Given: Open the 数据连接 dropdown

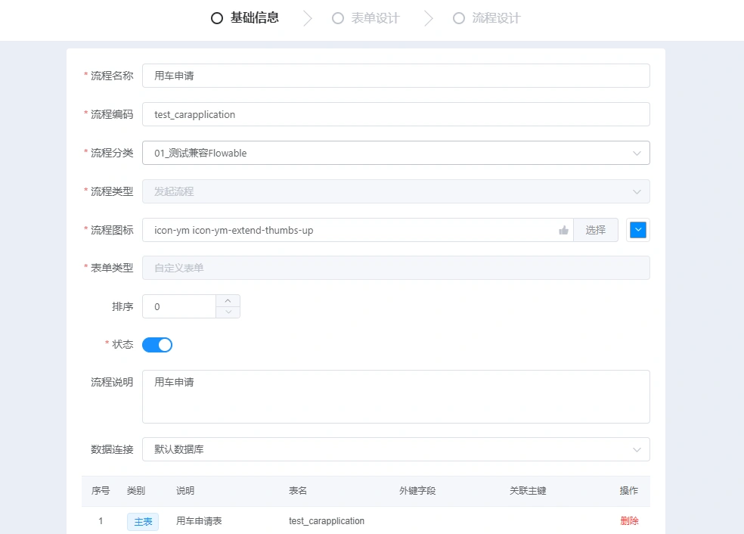Looking at the screenshot, I should tap(395, 449).
